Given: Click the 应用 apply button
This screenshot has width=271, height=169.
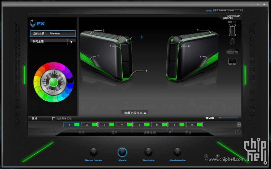Looking at the screenshot, I should [114, 132].
